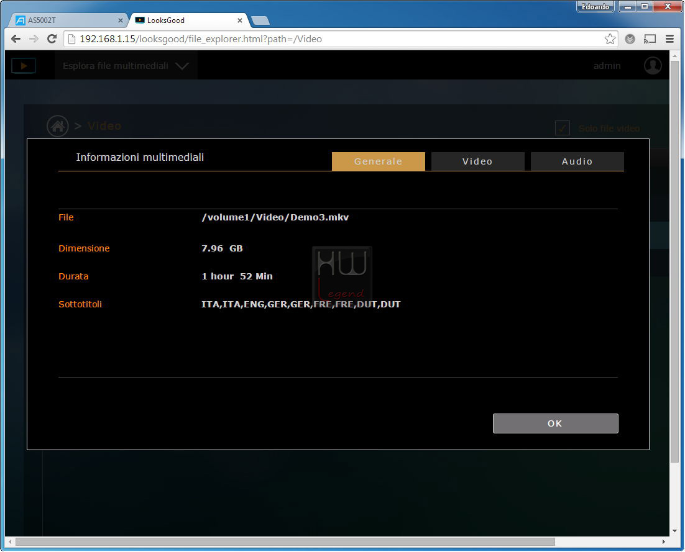
Task: Click the subtitle list ITA,ITA,ENG,GER
Action: pyautogui.click(x=301, y=304)
